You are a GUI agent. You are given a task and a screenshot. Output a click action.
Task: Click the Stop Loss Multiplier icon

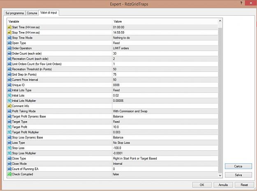9,153
